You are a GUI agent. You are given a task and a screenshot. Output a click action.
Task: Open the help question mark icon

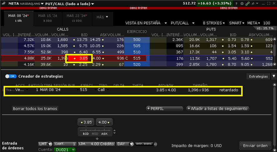pos(237,4)
